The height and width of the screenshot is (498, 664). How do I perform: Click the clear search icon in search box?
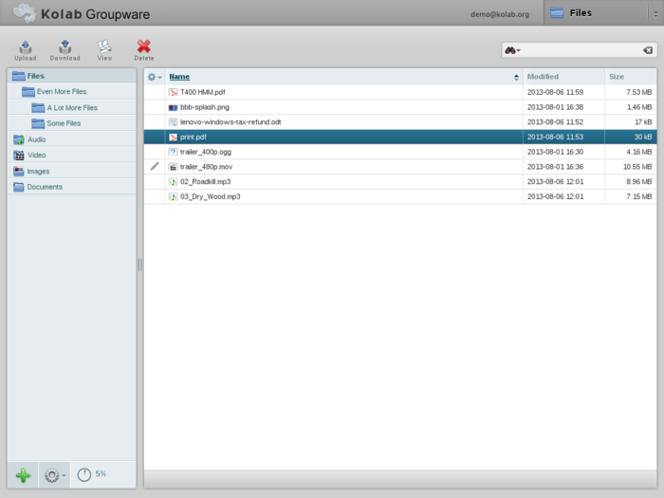(x=647, y=49)
